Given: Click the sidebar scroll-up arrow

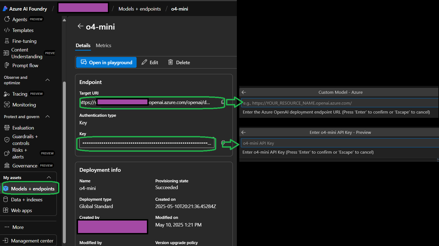Looking at the screenshot, I should click(x=64, y=20).
